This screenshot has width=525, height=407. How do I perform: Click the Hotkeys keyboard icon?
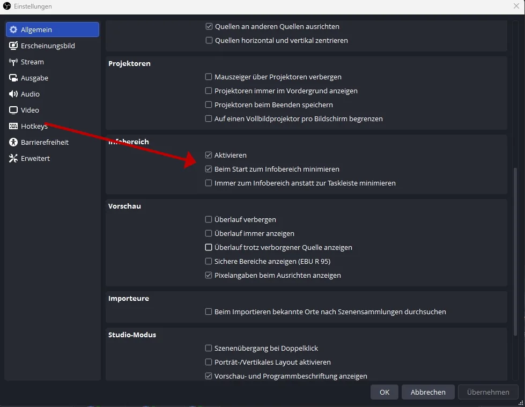click(13, 126)
